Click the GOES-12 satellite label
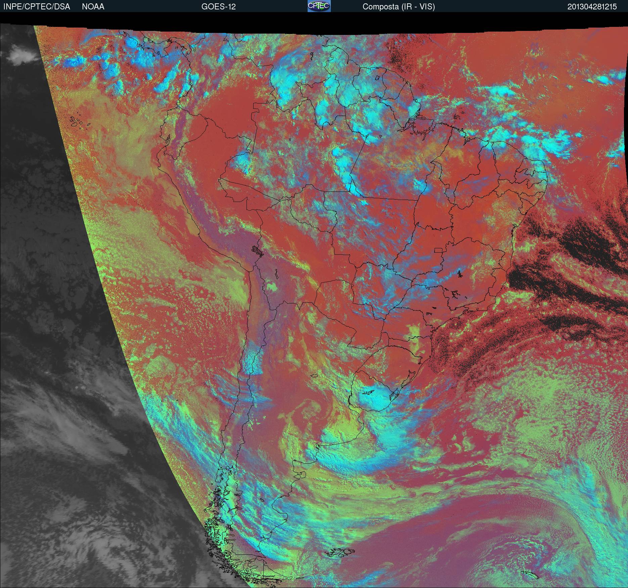 pos(219,7)
